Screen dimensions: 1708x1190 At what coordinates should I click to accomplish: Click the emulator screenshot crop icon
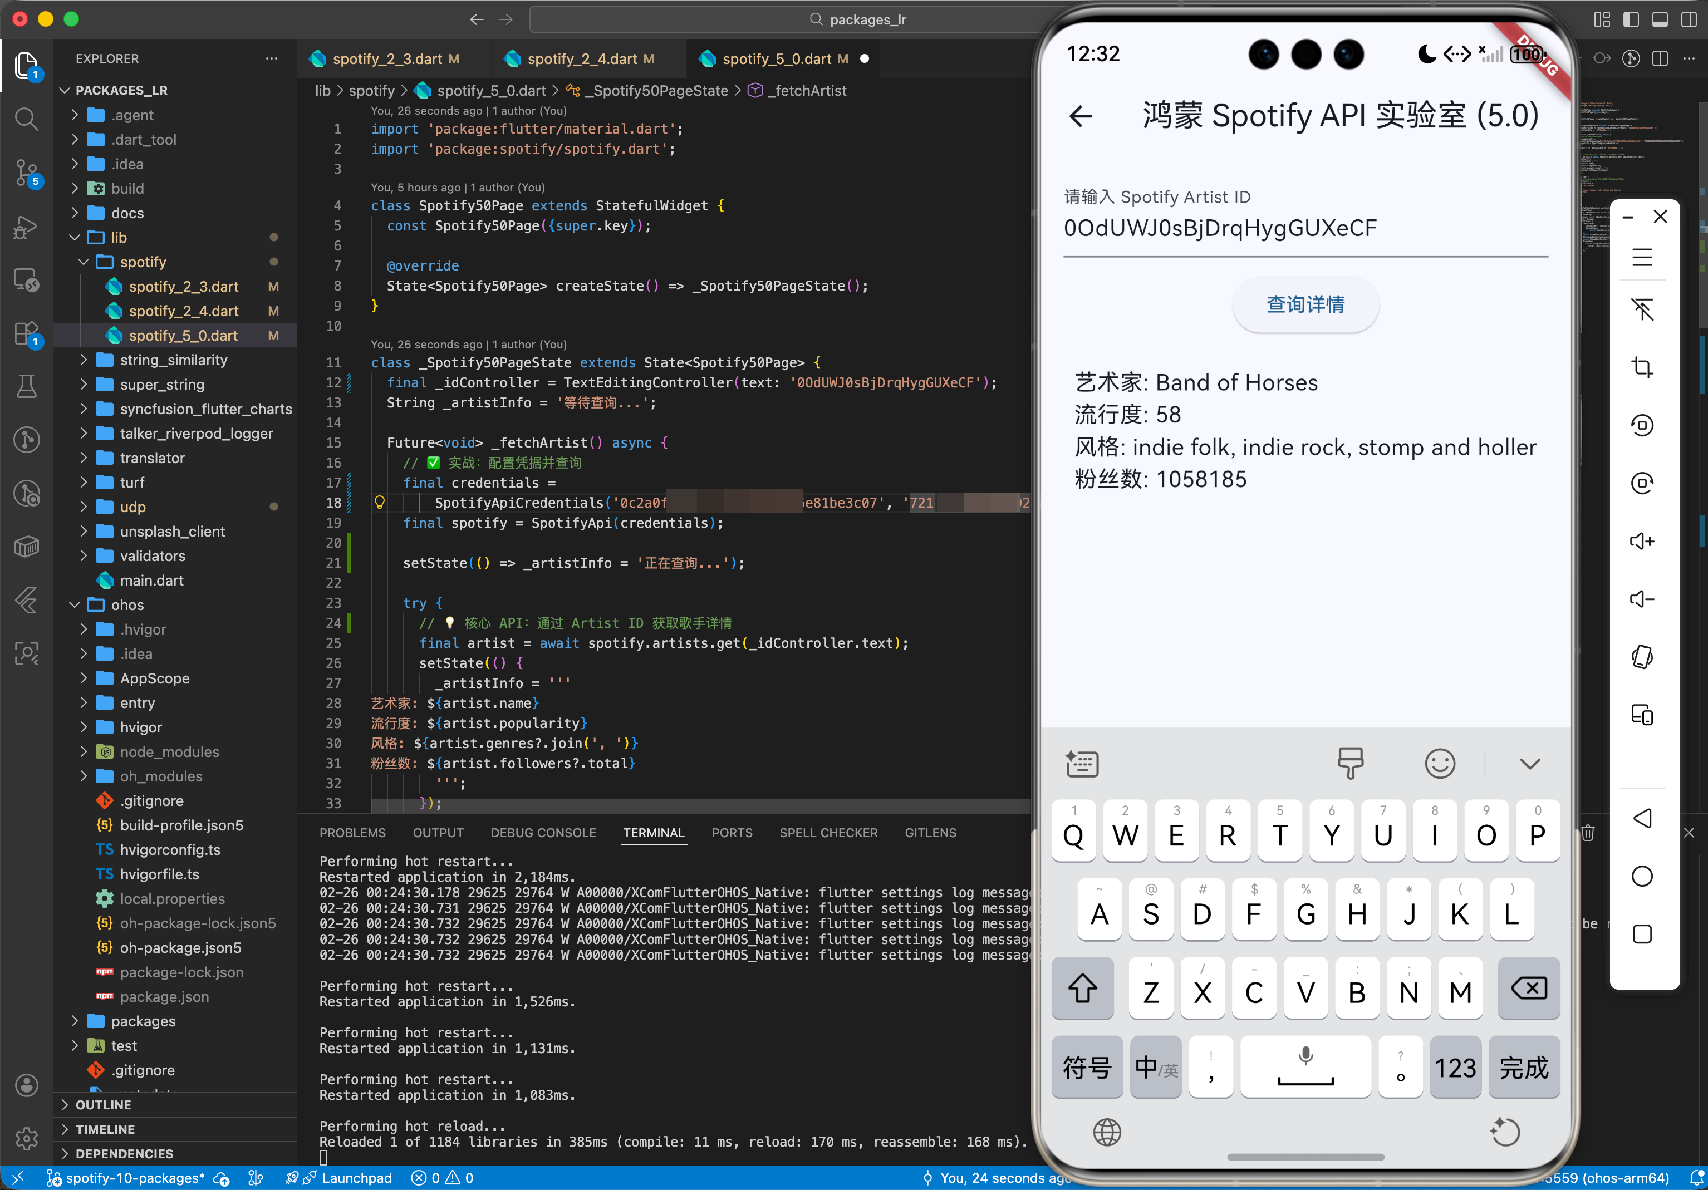tap(1642, 367)
